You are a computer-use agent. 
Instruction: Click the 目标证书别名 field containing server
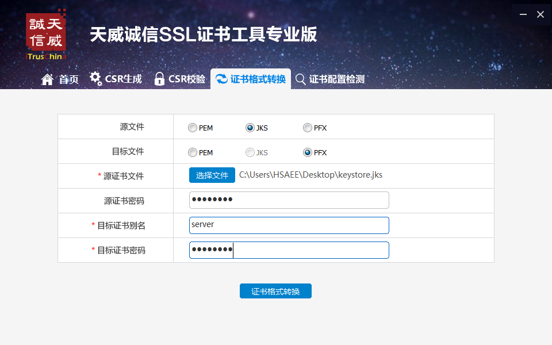(289, 225)
